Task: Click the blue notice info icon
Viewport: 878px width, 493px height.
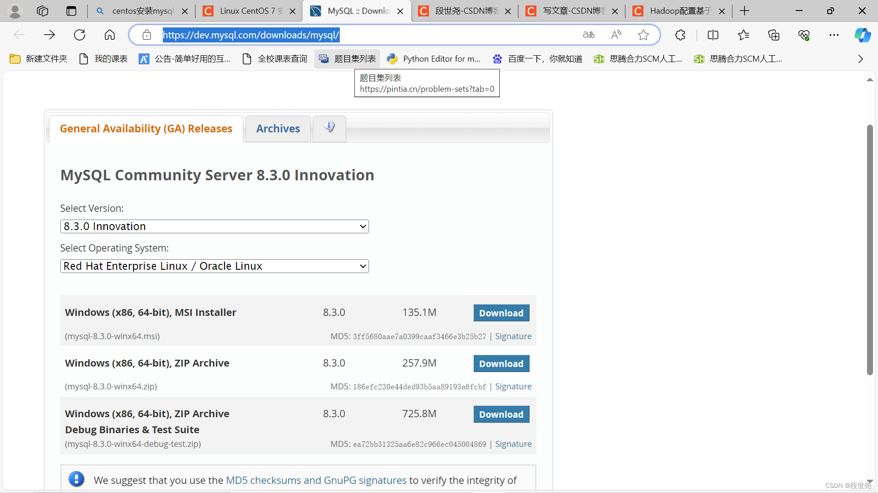Action: pos(76,479)
